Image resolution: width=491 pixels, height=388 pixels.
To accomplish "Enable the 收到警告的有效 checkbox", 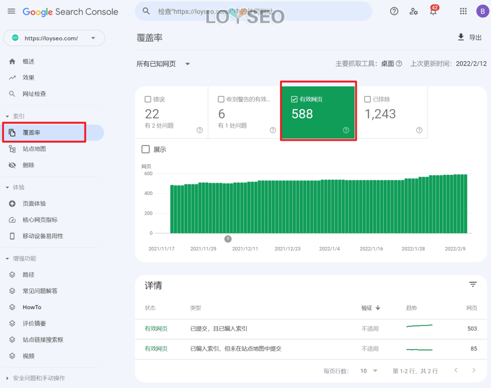I will pos(221,99).
